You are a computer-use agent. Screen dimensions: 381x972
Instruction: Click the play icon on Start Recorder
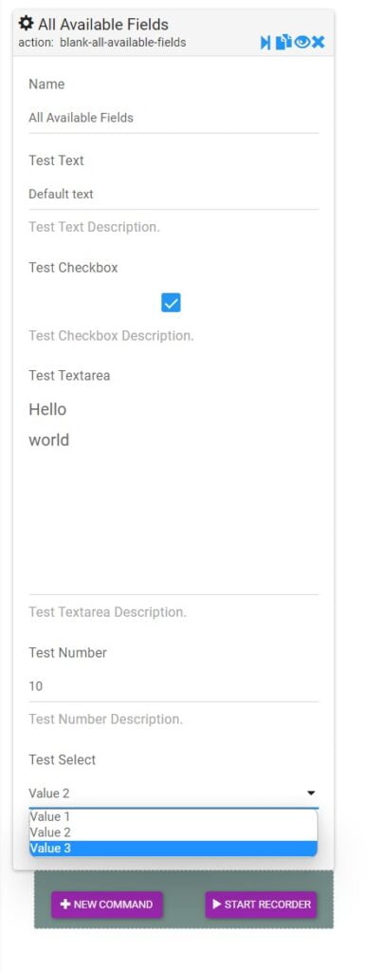[216, 905]
